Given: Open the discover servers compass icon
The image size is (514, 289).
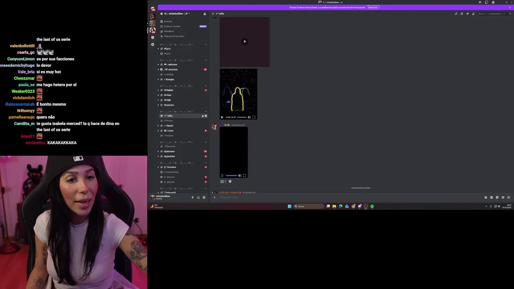Looking at the screenshot, I should [153, 44].
